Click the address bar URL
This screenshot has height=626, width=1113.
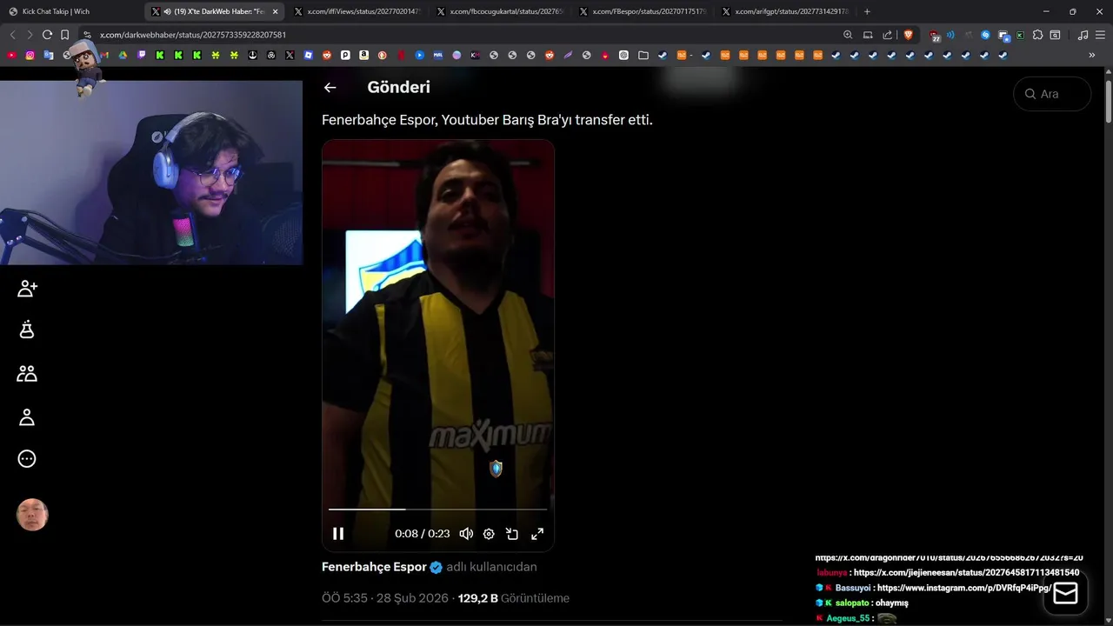[x=193, y=35]
